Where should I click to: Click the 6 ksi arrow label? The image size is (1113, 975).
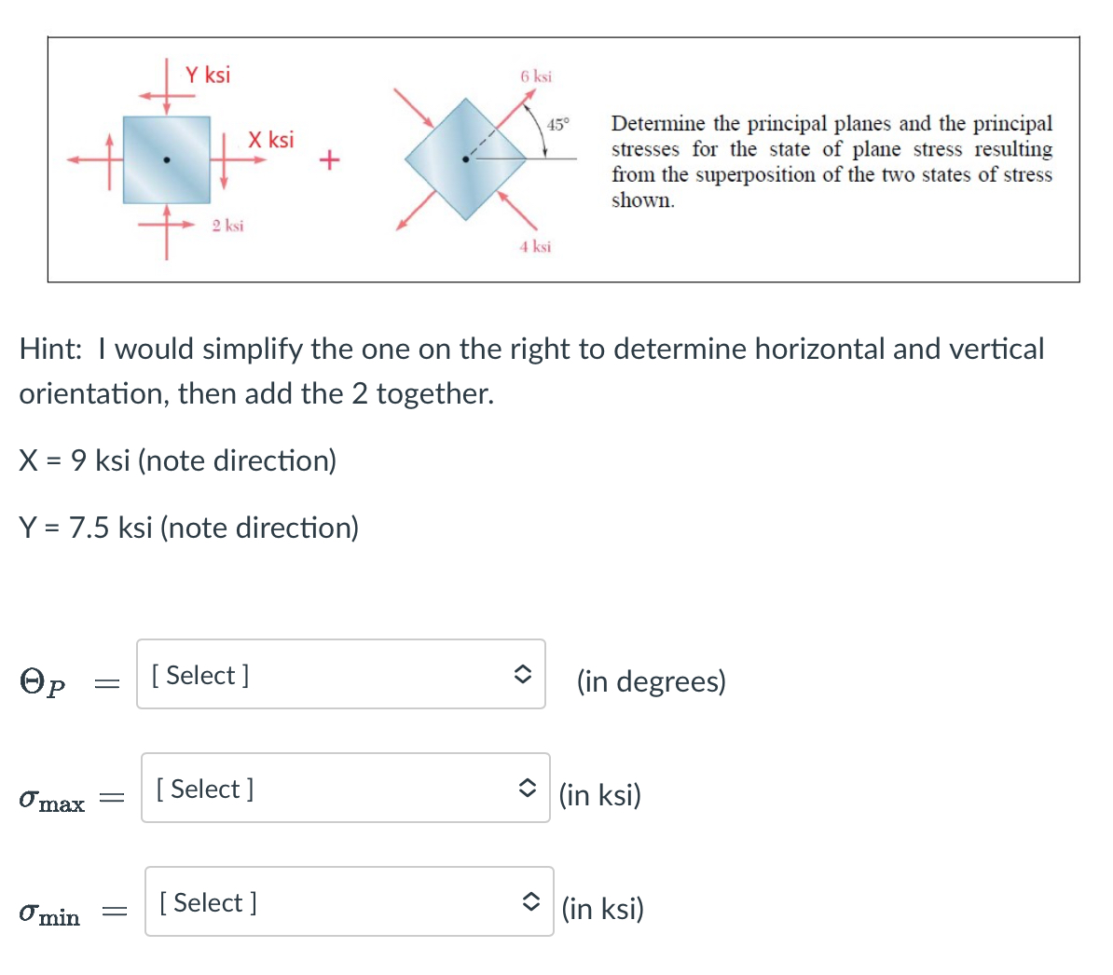point(535,76)
